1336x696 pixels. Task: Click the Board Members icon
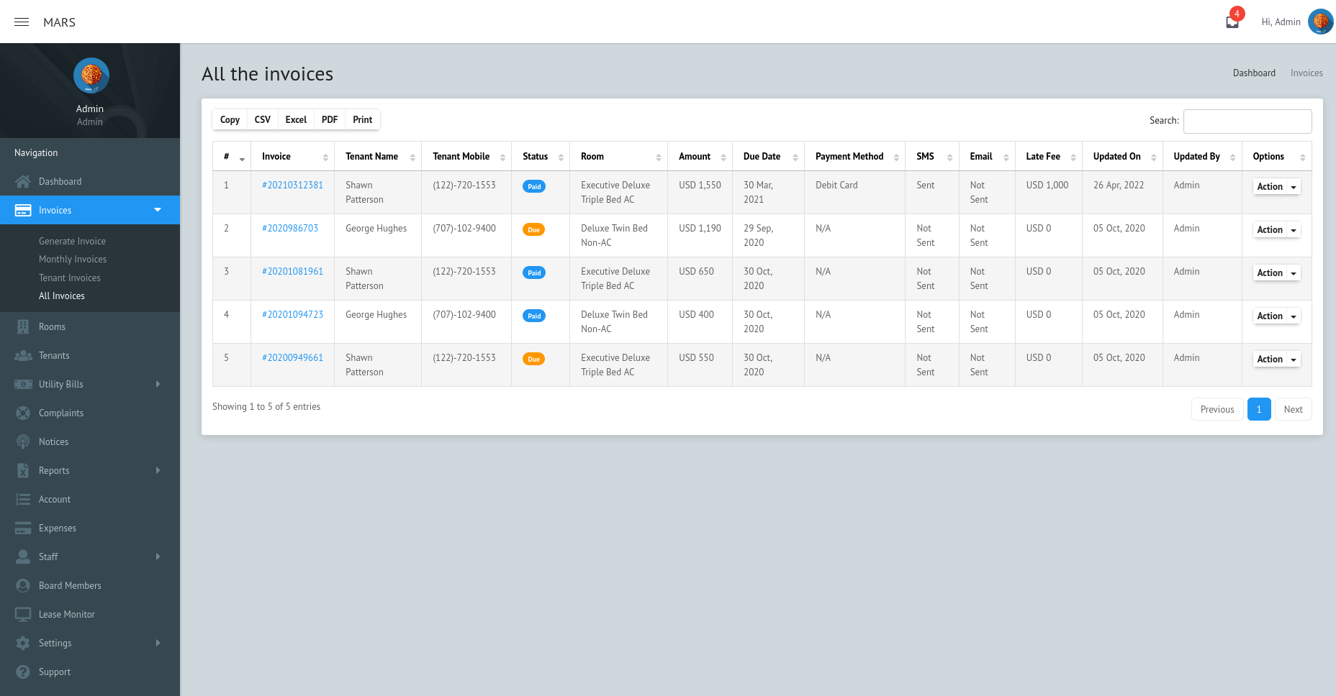(23, 585)
